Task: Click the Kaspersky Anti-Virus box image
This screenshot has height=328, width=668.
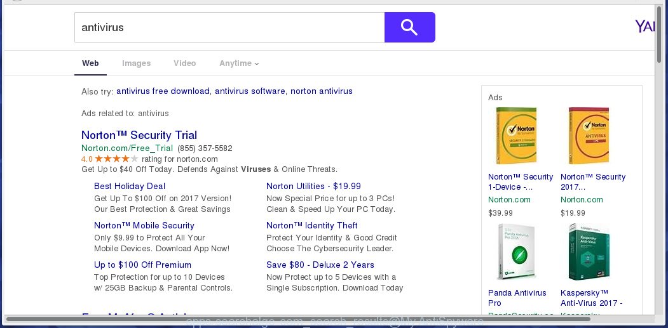Action: [x=589, y=252]
